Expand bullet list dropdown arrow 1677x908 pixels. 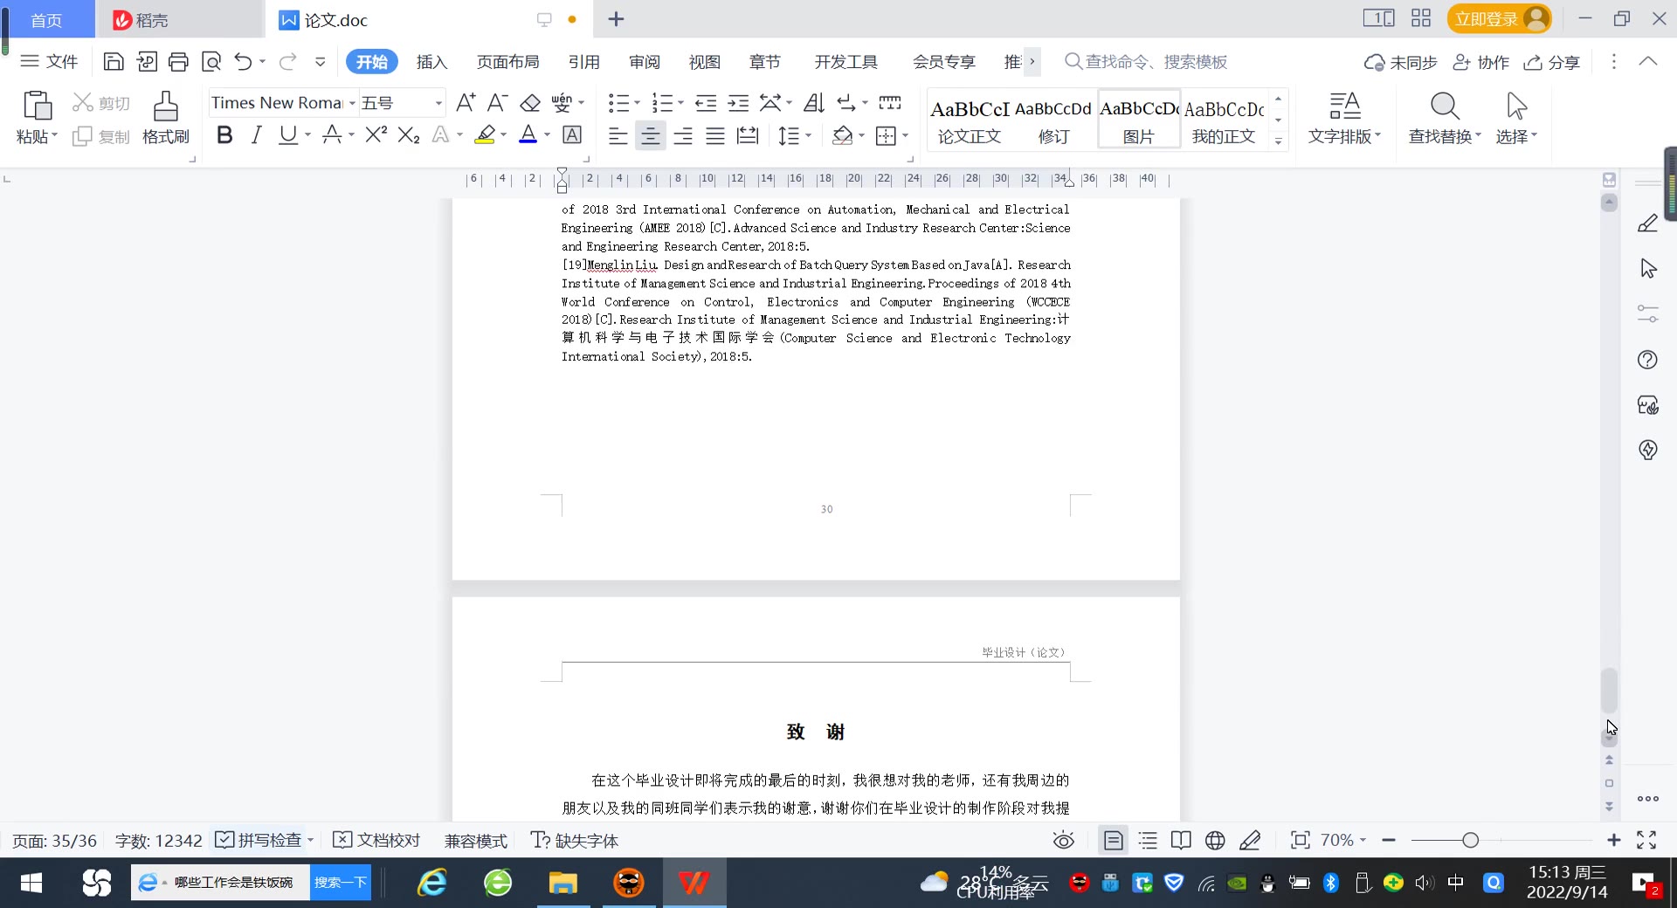[637, 103]
